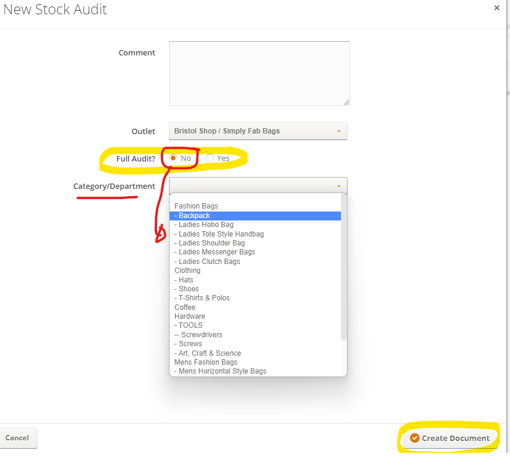
Task: Select the Yes radio for Full Audit
Action: pos(210,158)
